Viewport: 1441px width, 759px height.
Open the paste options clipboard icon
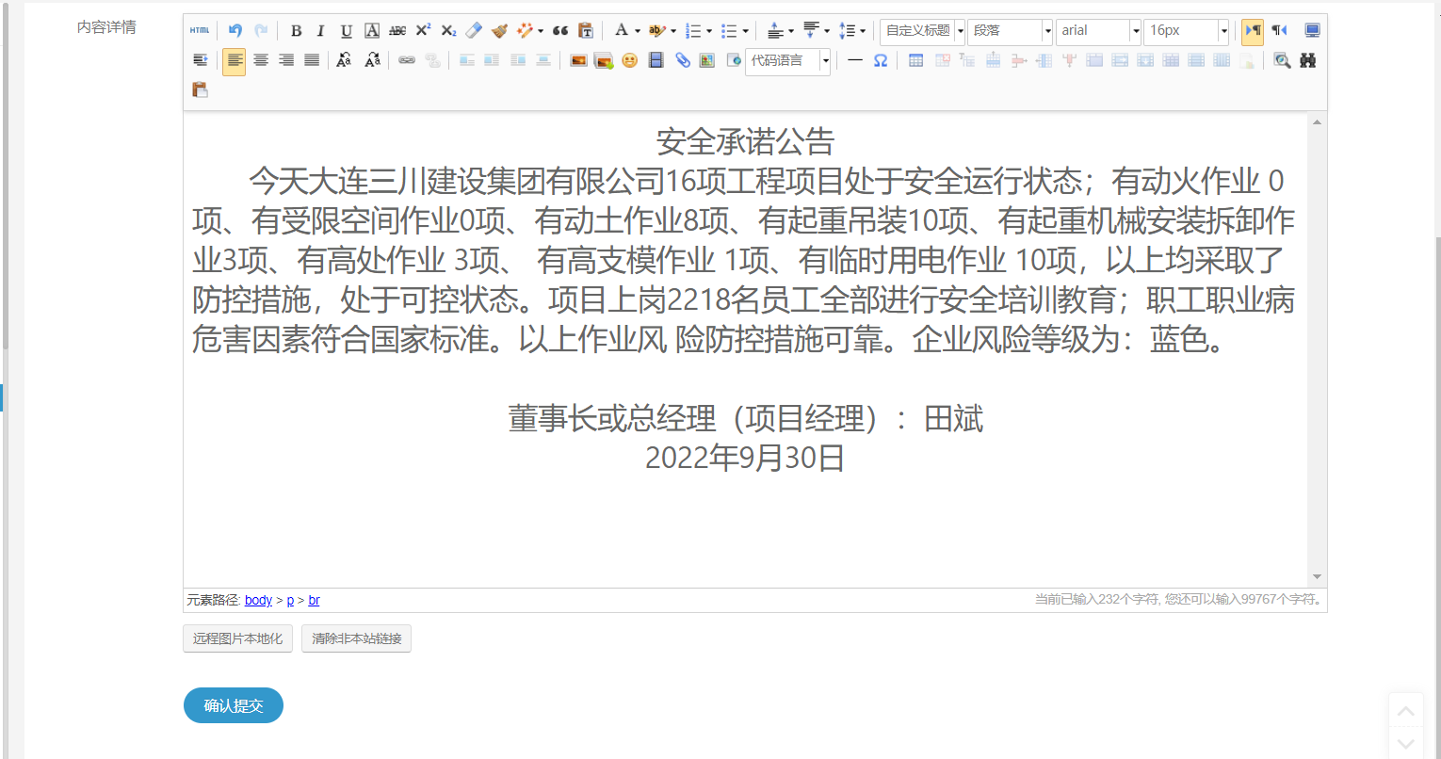200,89
